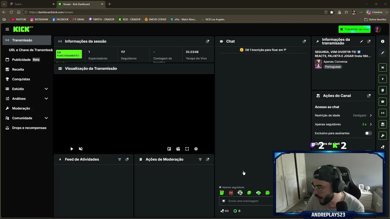
Task: Open a new browser tab
Action: coord(109,4)
